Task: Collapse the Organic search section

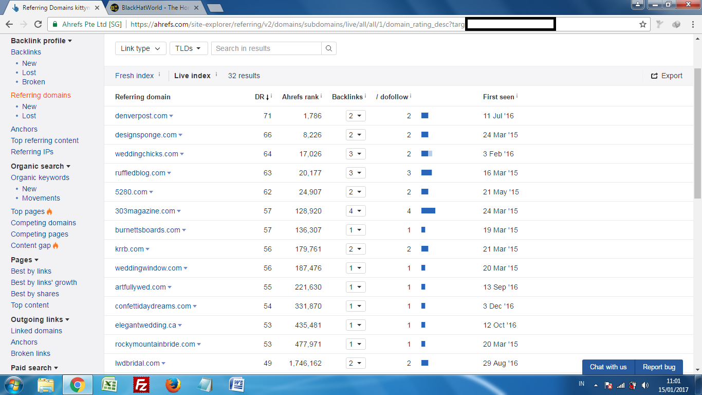Action: (x=41, y=166)
